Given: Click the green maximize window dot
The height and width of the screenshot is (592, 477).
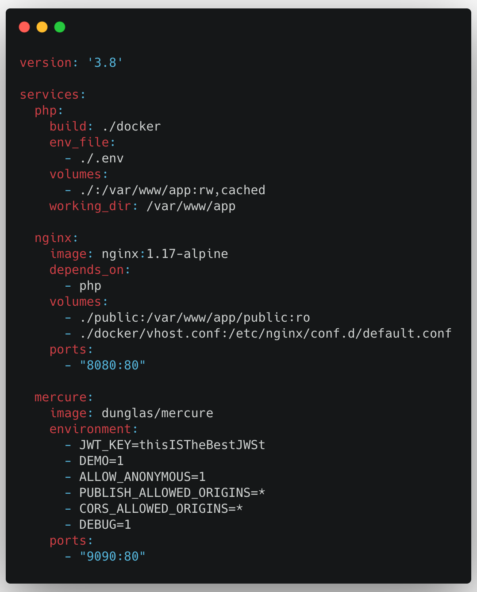Looking at the screenshot, I should click(x=60, y=27).
